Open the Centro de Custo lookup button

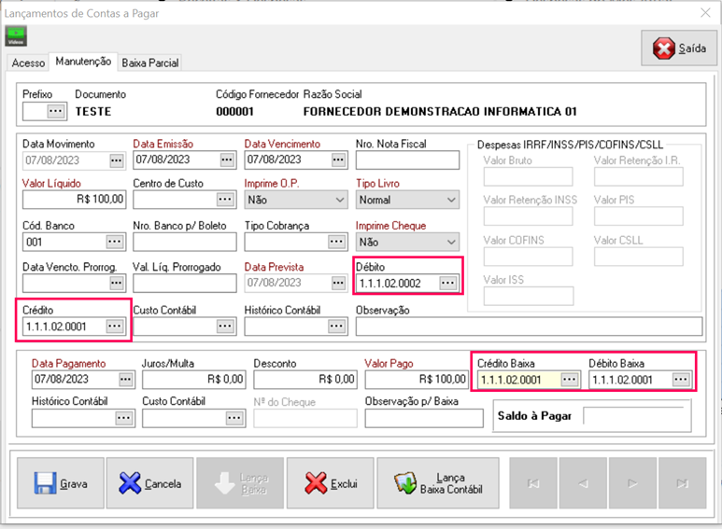(226, 200)
